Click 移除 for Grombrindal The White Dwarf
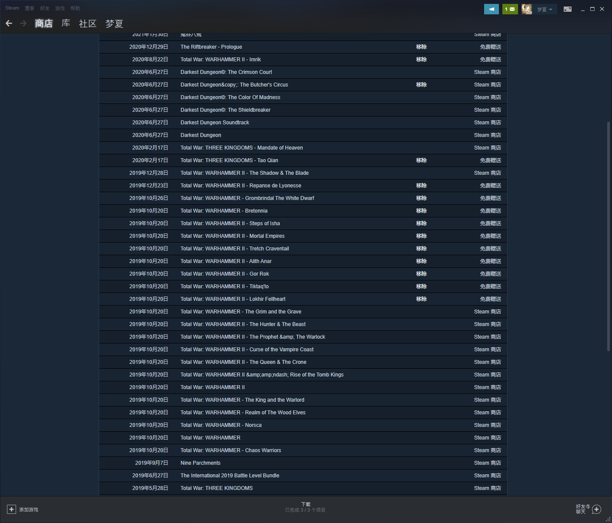This screenshot has height=523, width=612. 421,198
